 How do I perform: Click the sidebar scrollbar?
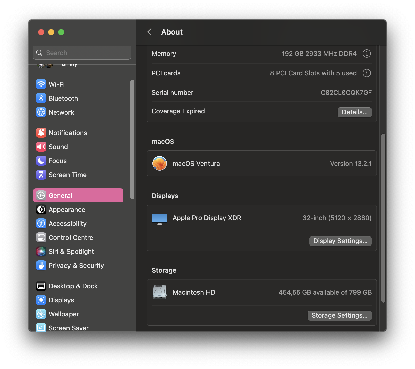tap(132, 139)
